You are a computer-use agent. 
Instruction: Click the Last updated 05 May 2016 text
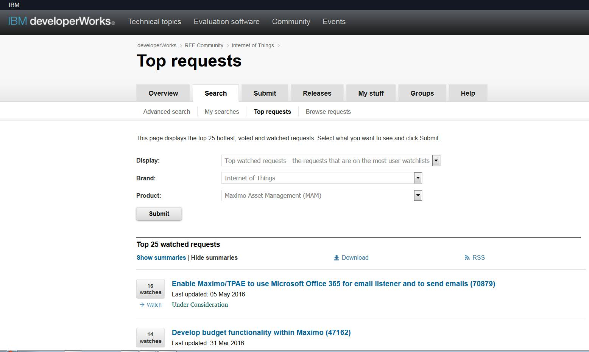point(209,294)
